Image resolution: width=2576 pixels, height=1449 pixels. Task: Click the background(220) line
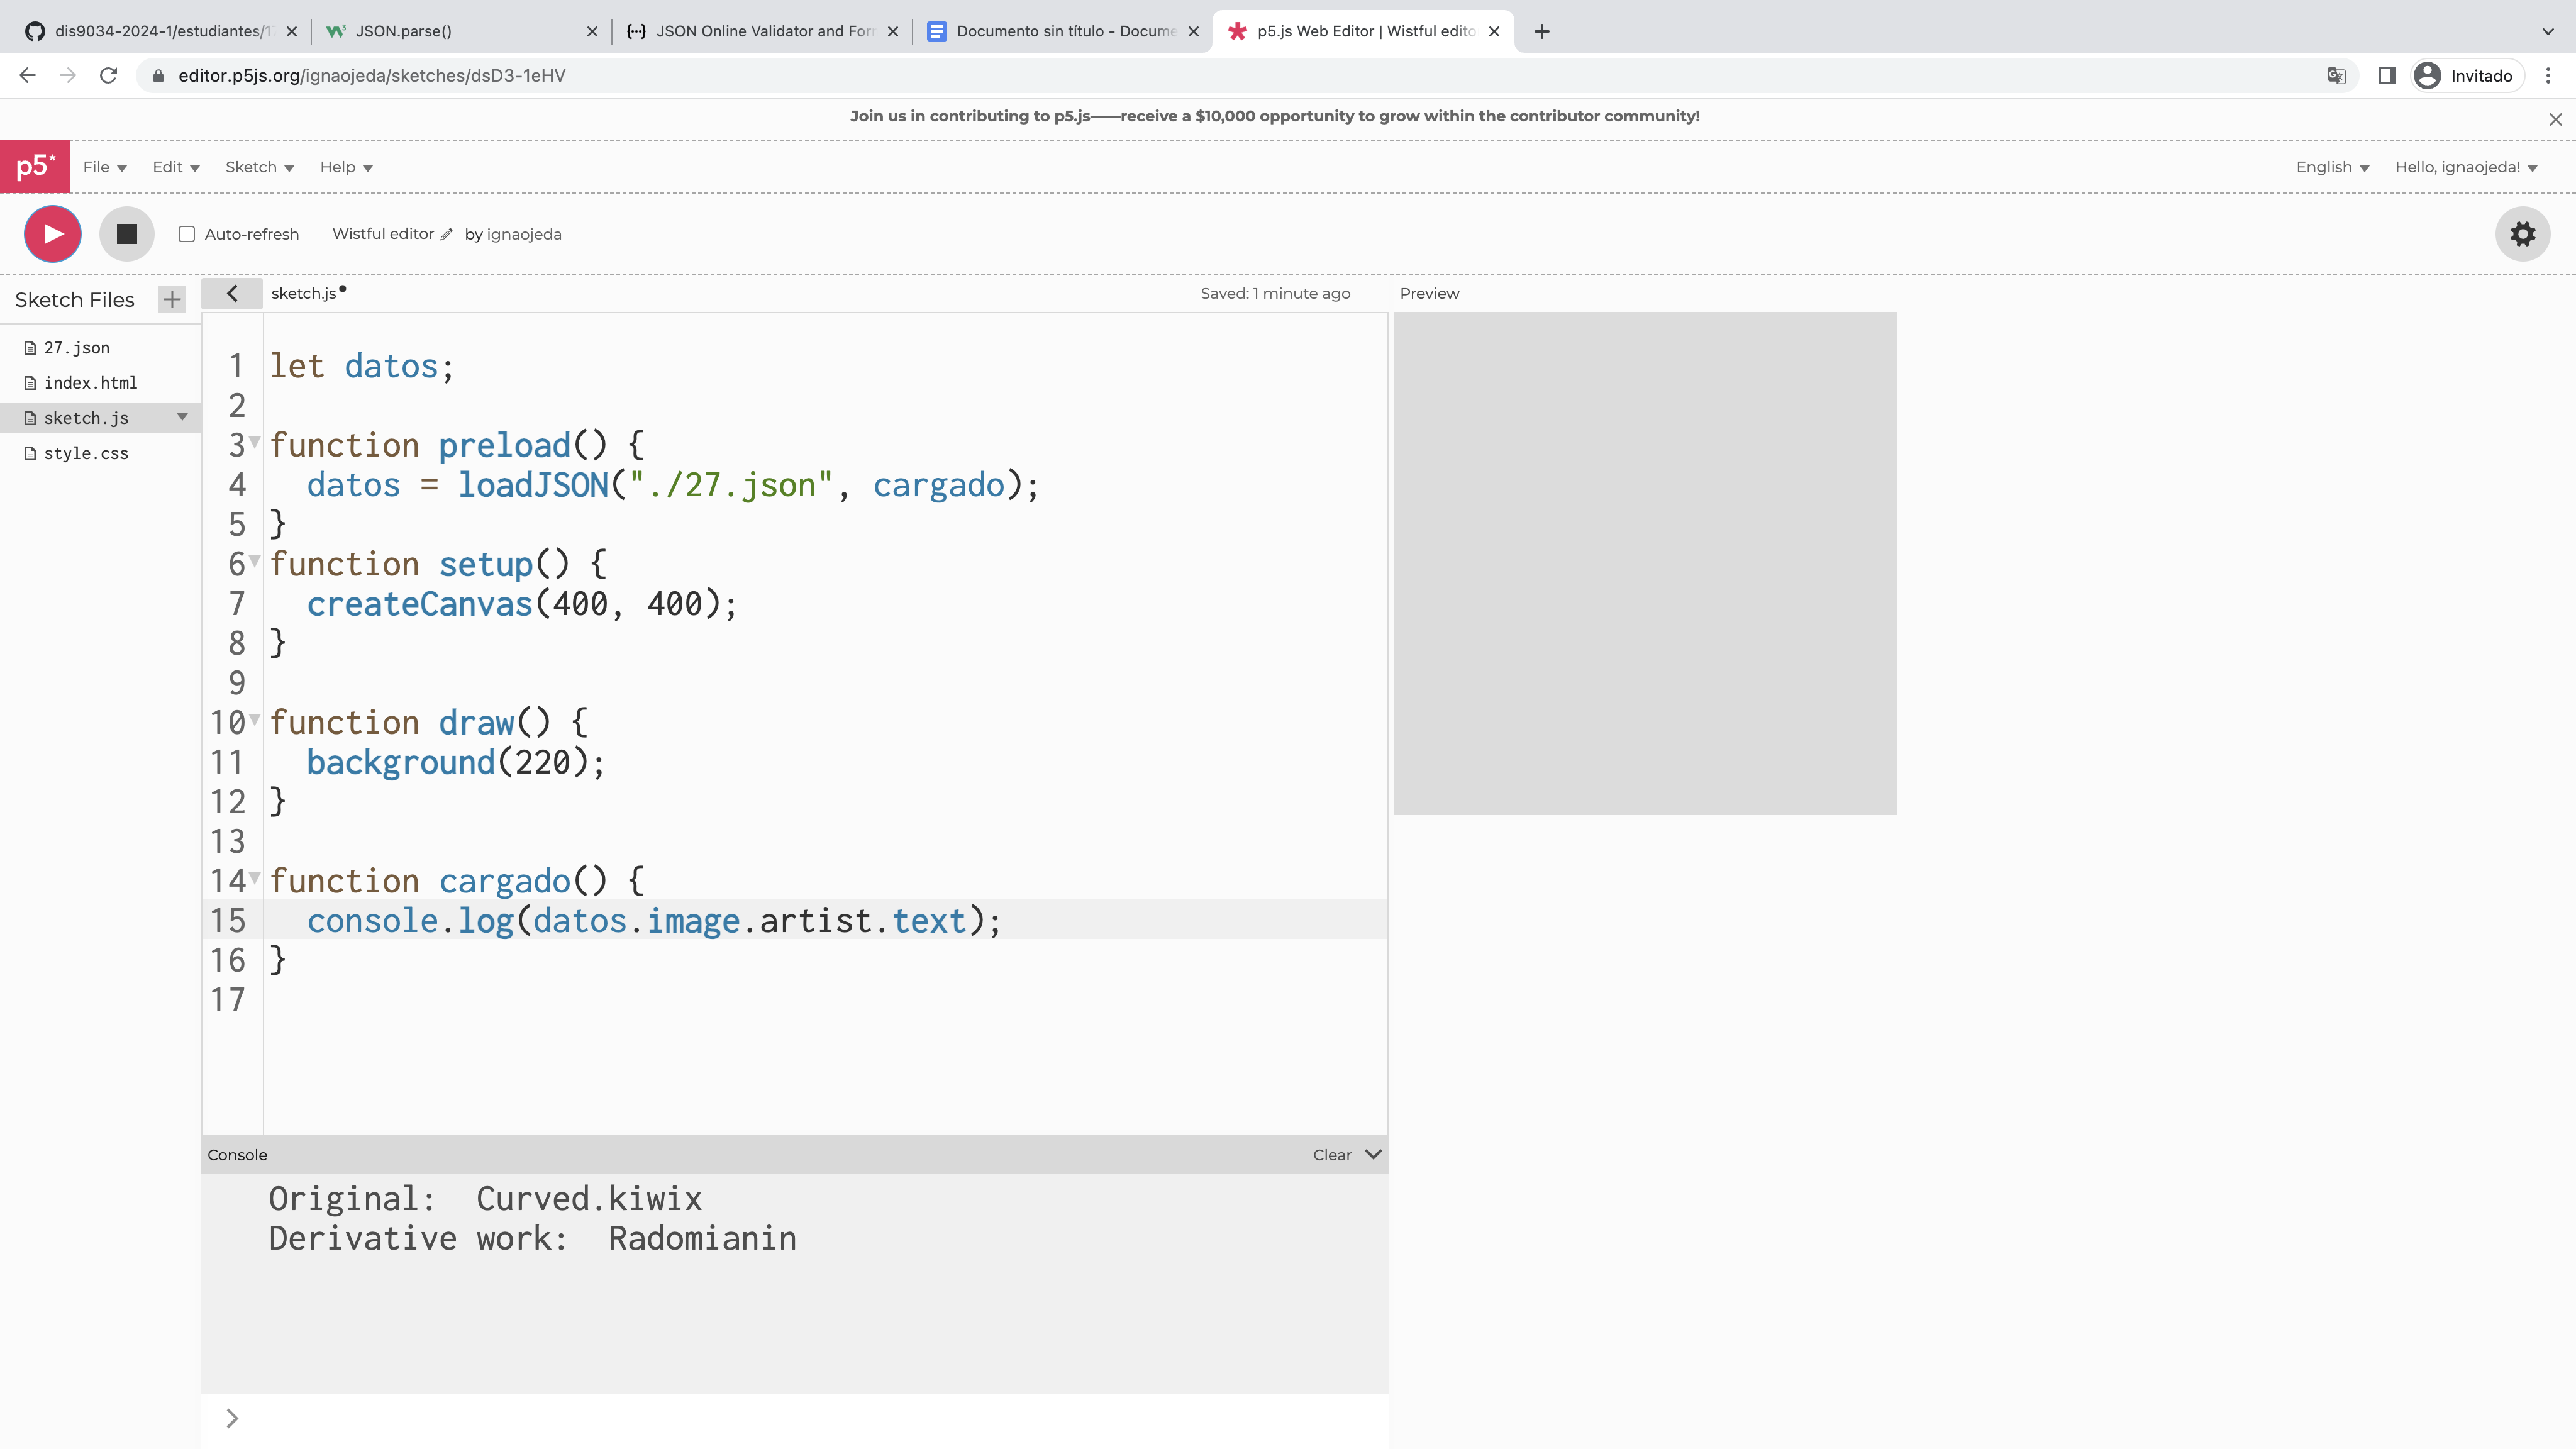point(455,762)
